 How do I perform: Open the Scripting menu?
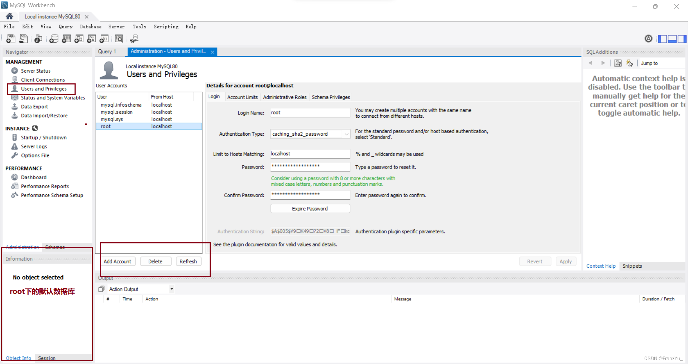click(166, 26)
